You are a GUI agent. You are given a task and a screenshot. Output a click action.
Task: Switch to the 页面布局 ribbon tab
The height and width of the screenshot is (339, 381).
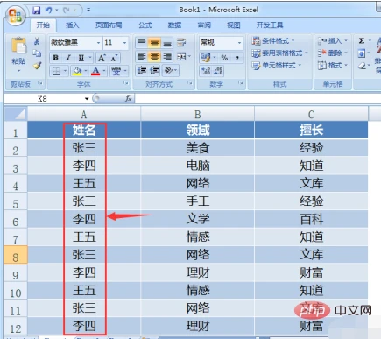109,25
